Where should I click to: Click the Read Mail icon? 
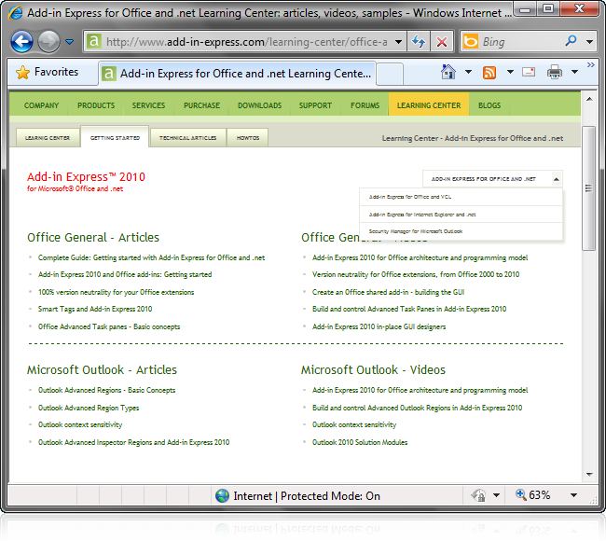point(529,72)
